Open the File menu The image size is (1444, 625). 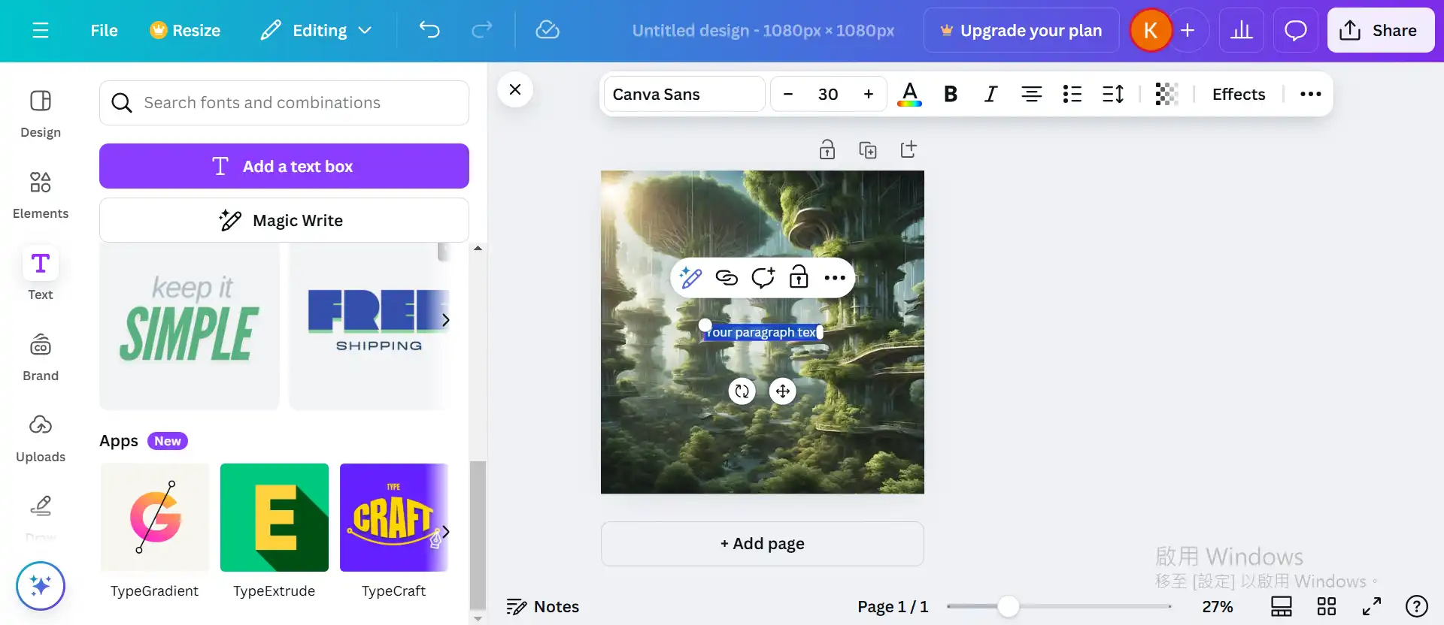pos(104,30)
